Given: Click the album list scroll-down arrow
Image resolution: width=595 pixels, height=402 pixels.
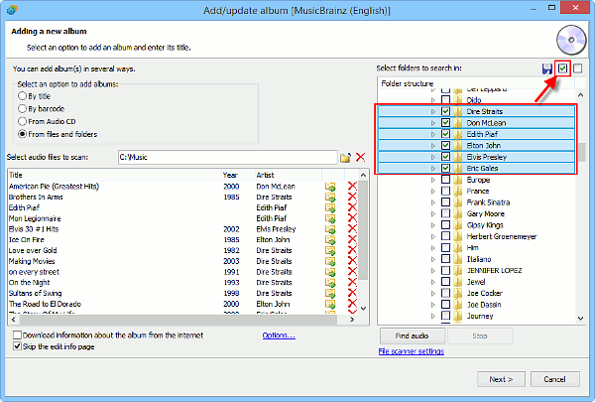Looking at the screenshot, I should 363,308.
